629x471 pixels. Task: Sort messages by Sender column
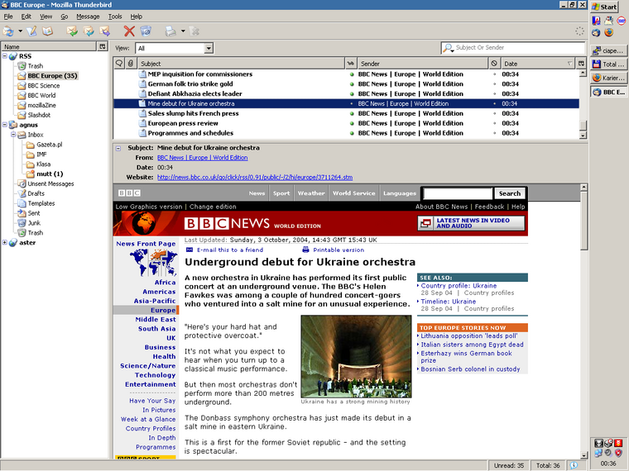[422, 64]
